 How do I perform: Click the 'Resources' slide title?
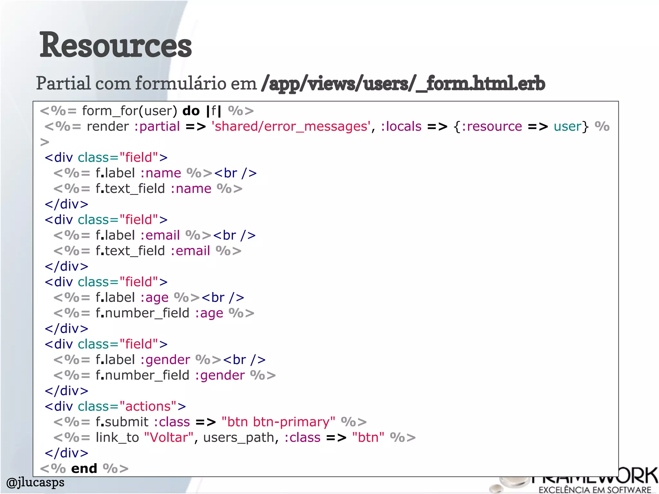pyautogui.click(x=116, y=45)
